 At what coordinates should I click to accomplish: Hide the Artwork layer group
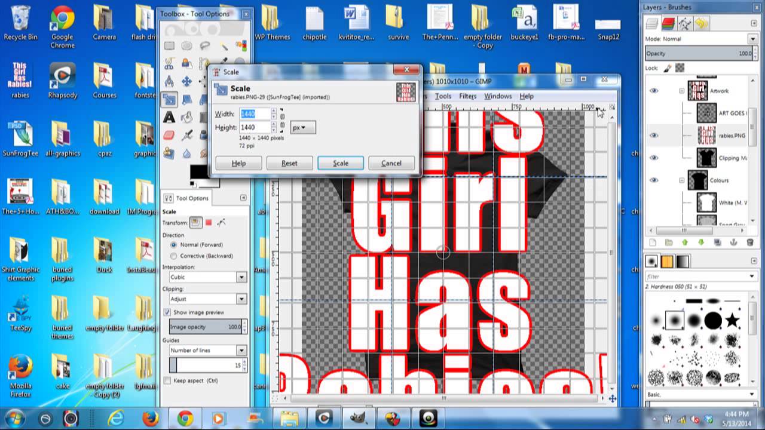click(x=654, y=91)
